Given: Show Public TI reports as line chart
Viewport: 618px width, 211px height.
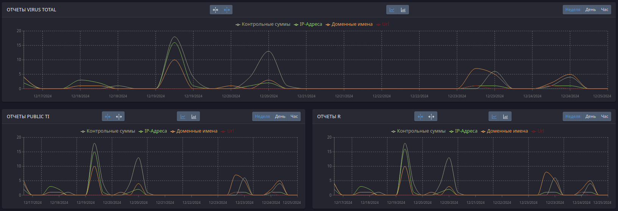Looking at the screenshot, I should pos(183,117).
